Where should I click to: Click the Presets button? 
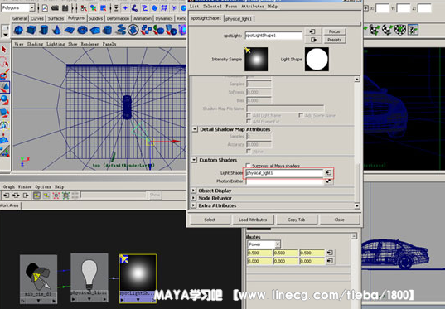coord(334,40)
